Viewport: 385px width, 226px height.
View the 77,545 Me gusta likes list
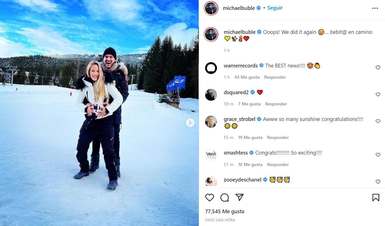[225, 211]
